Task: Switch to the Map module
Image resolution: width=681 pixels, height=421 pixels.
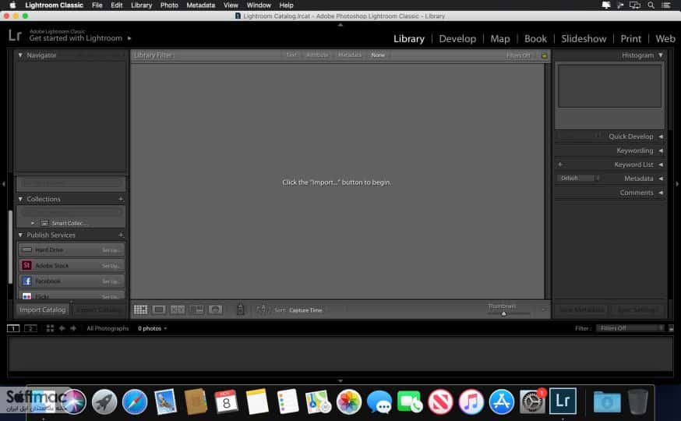Action: click(x=500, y=39)
